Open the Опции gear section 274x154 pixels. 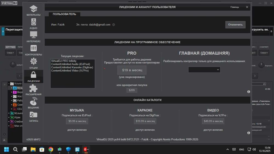point(33,64)
